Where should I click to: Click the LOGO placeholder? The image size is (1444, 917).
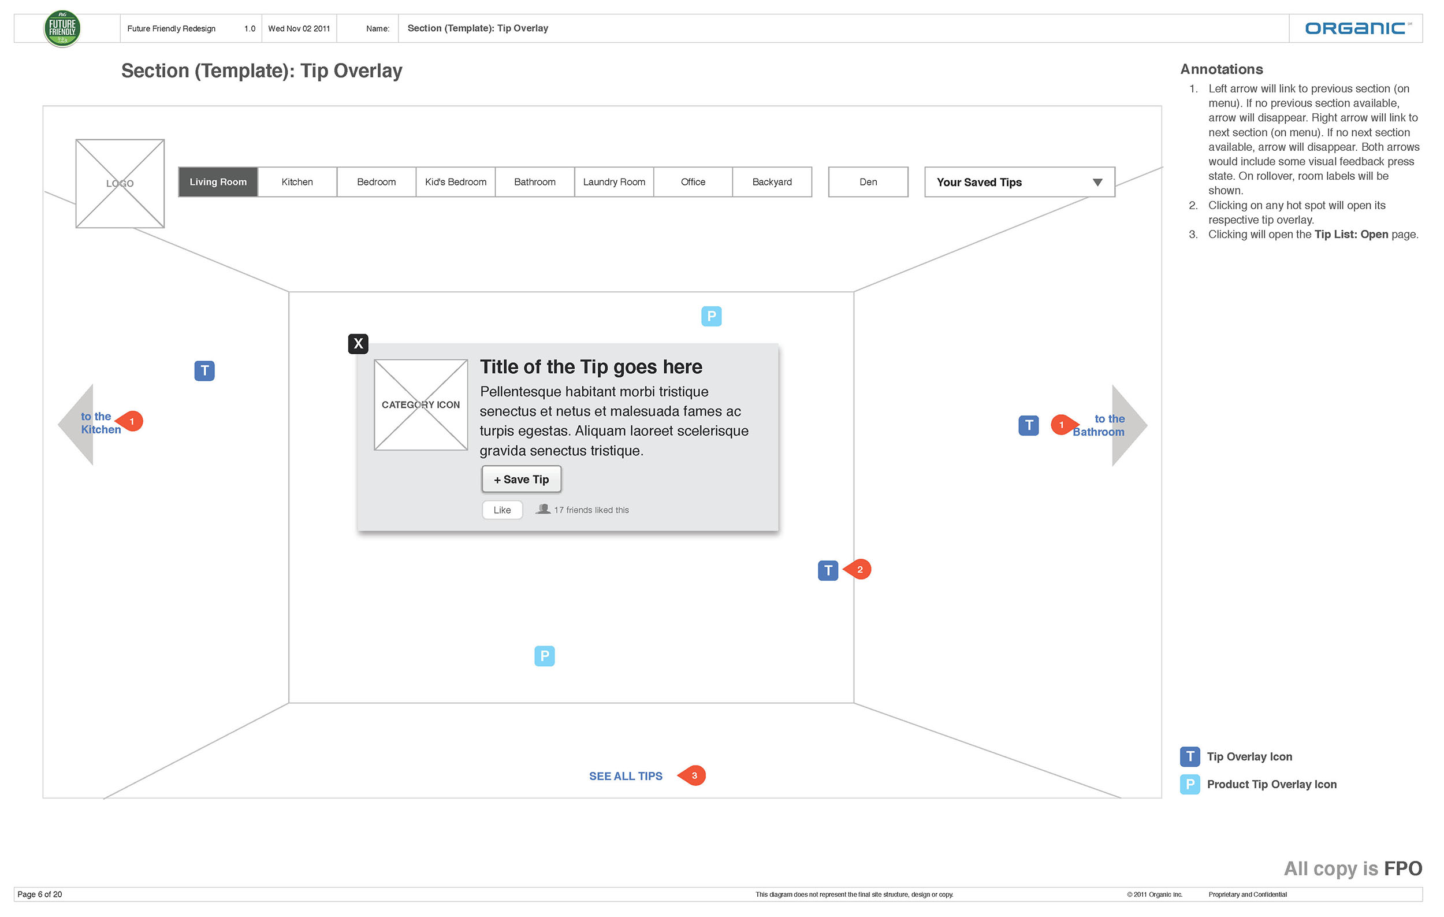(120, 184)
